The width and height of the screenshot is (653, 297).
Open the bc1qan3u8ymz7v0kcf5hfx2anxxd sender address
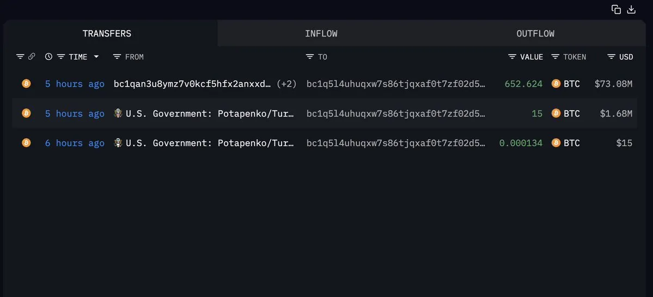(192, 84)
